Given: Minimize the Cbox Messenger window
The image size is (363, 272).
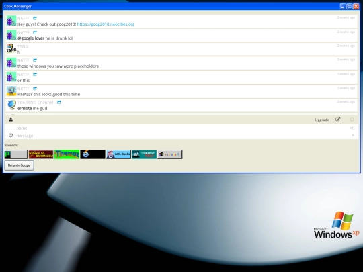Looking at the screenshot, I should click(x=343, y=6).
